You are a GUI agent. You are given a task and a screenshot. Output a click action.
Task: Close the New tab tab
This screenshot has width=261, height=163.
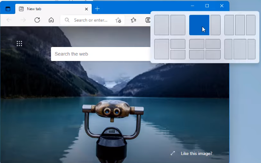point(86,9)
